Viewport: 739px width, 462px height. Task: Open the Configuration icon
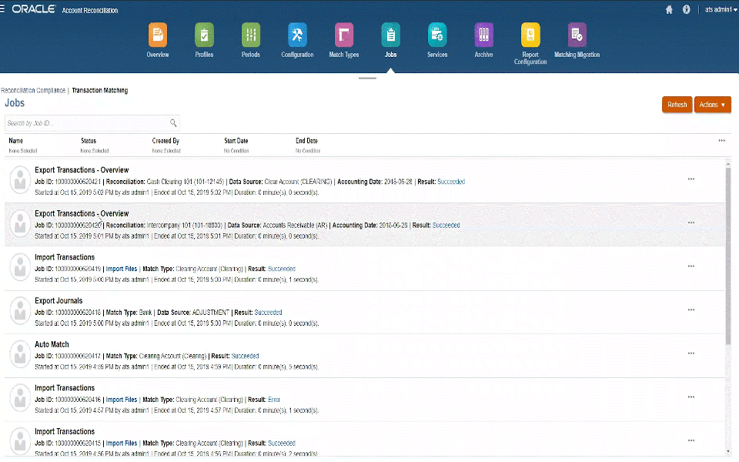296,35
